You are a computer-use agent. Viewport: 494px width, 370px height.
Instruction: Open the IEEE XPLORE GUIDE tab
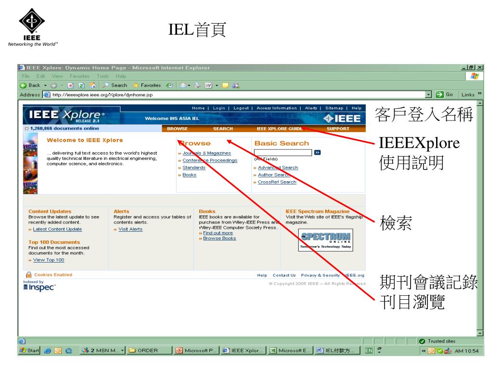279,129
